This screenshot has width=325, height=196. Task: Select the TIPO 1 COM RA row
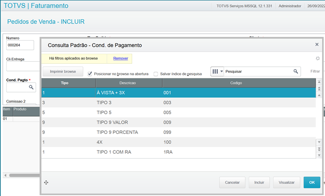(x=178, y=152)
